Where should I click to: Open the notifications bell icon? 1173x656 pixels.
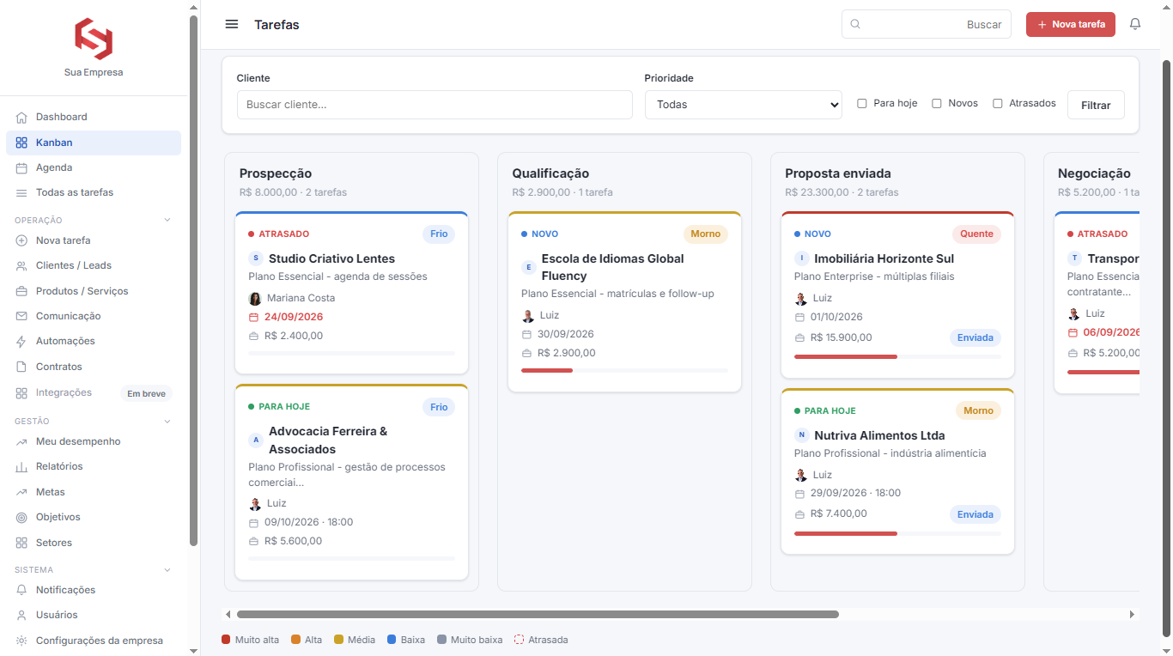1135,24
